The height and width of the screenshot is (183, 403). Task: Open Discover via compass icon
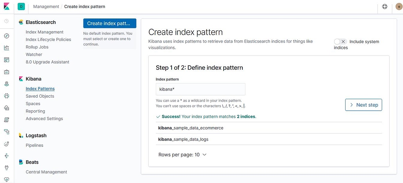click(x=7, y=36)
